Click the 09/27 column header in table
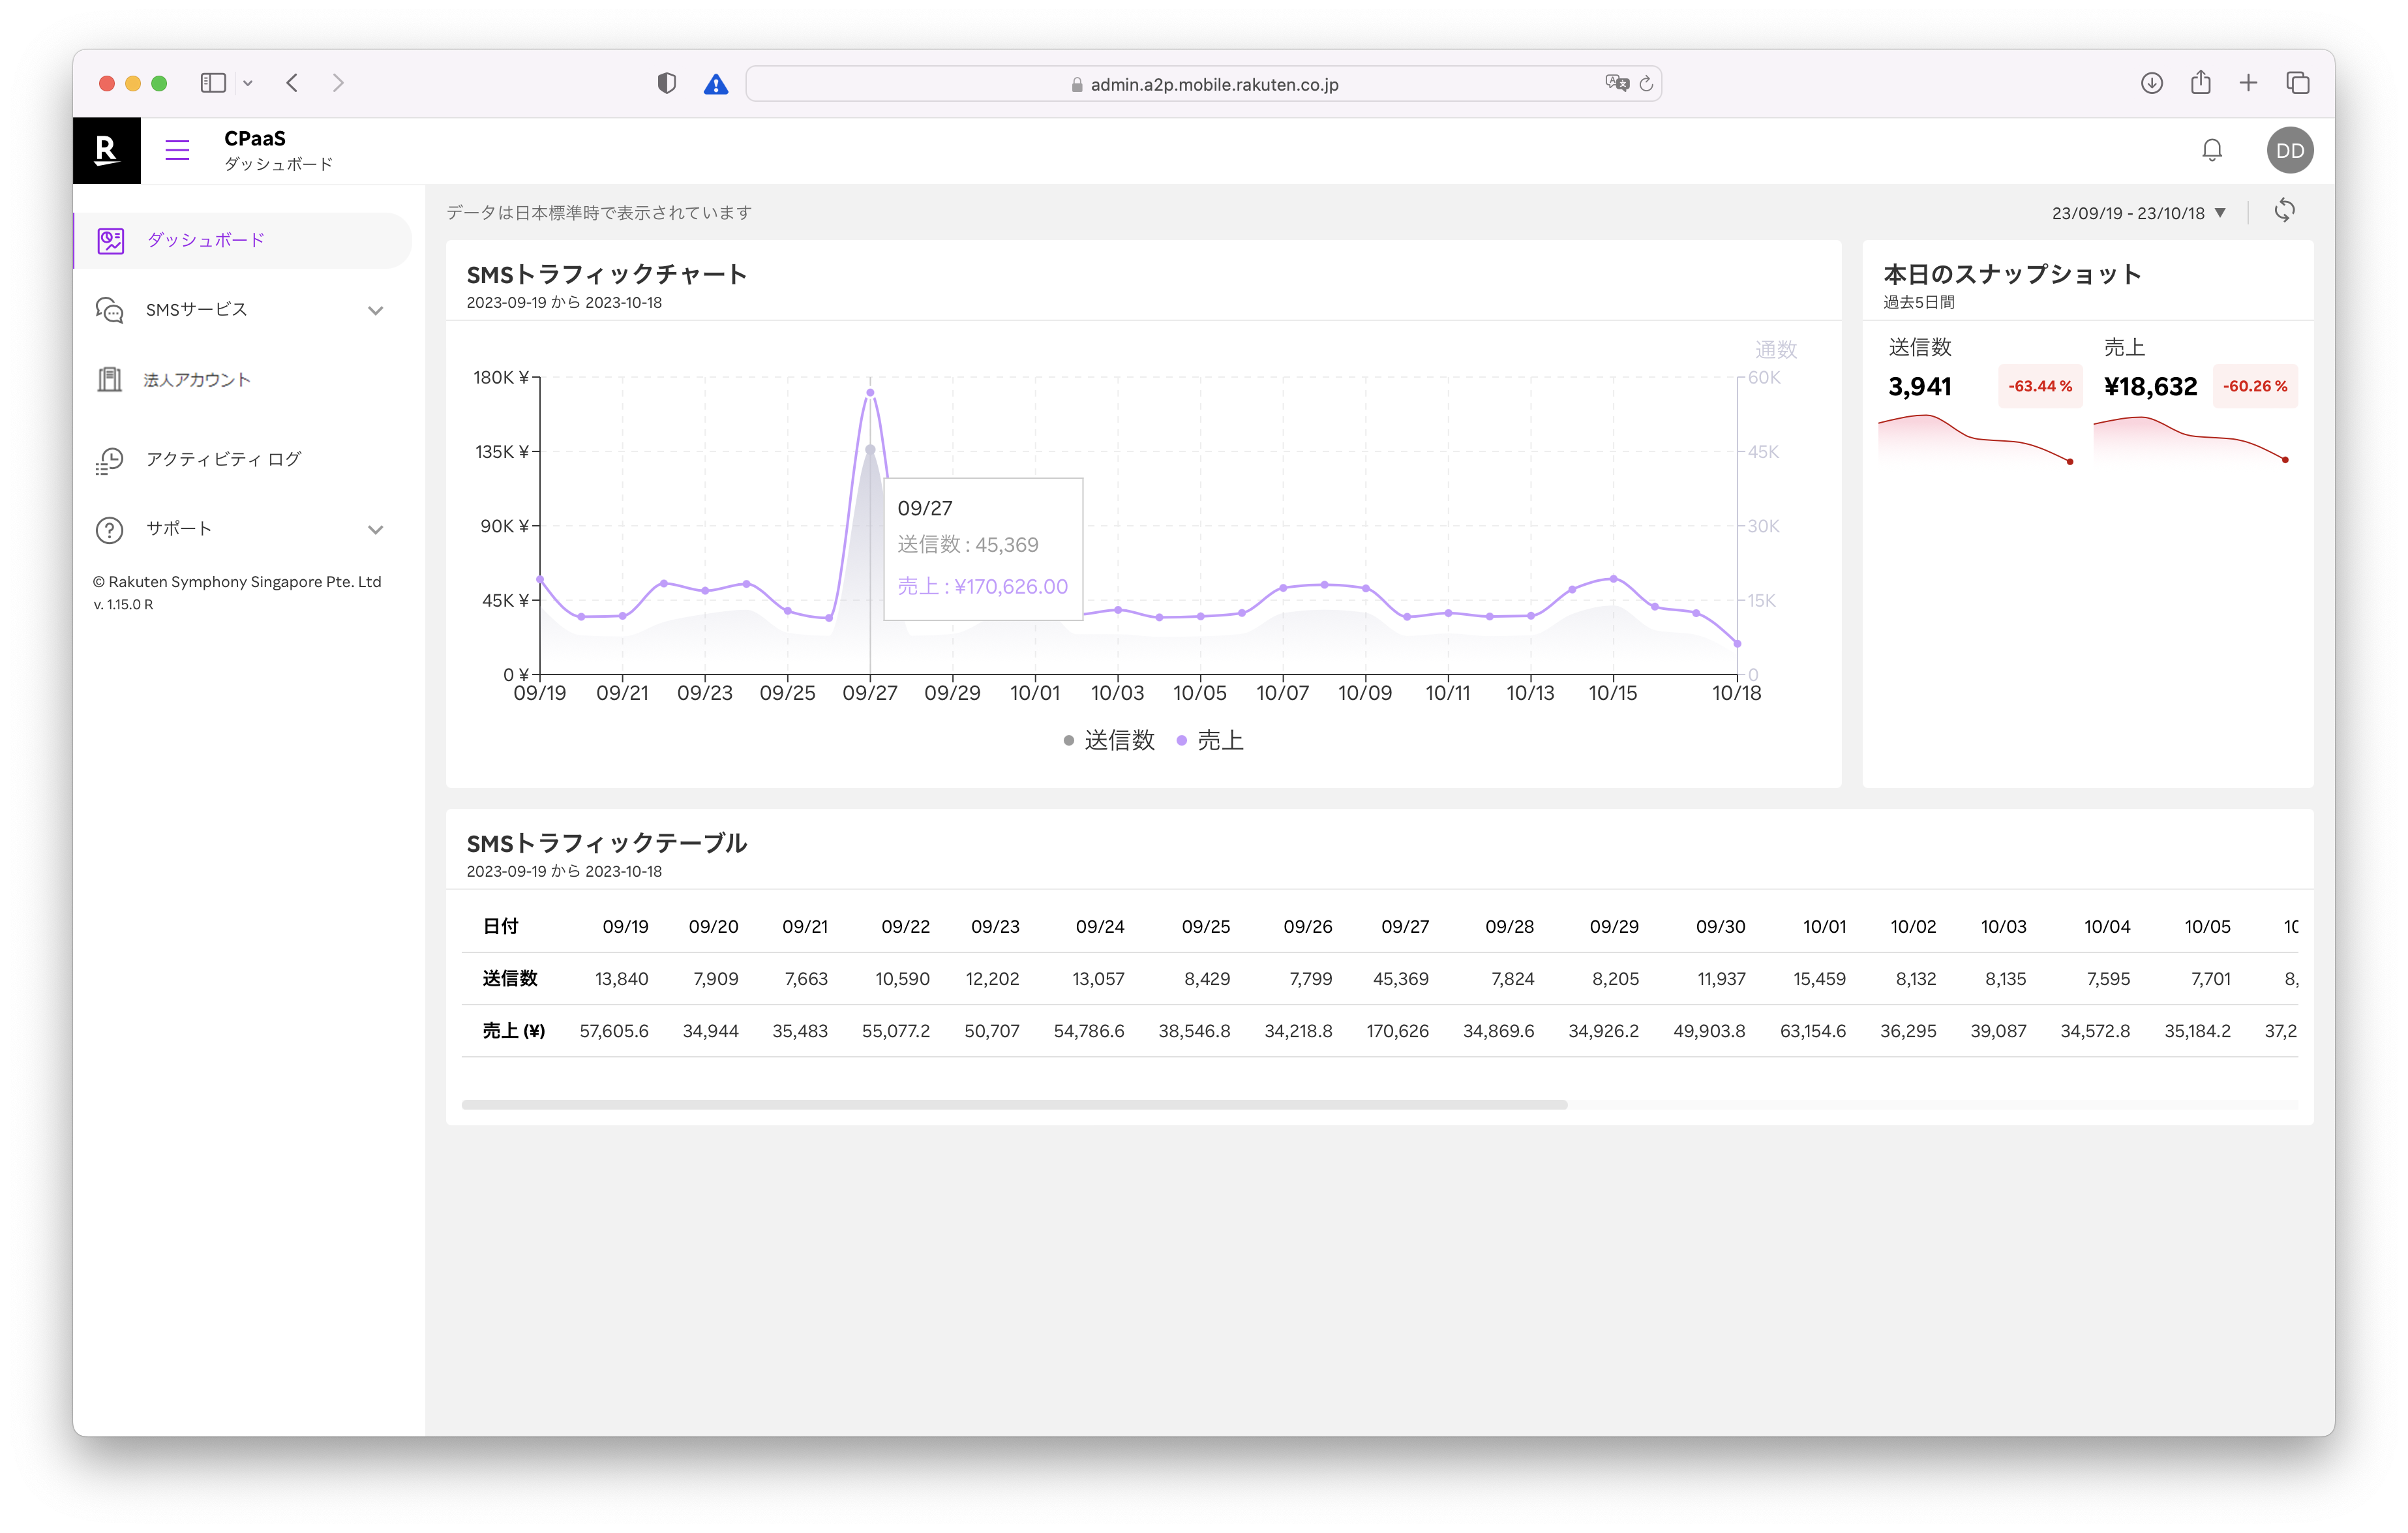The image size is (2408, 1533). point(1404,927)
